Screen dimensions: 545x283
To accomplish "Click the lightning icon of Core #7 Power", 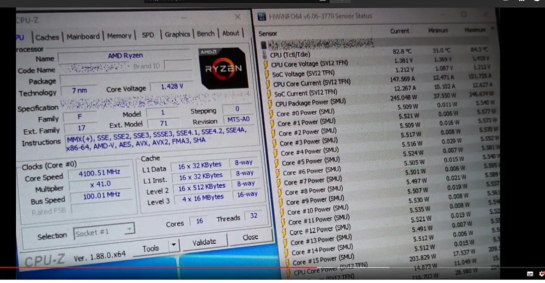I will pos(279,183).
